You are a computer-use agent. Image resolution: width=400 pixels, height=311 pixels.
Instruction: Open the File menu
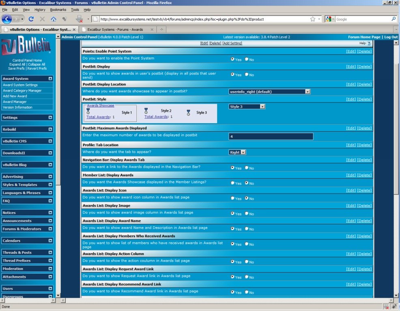(5, 10)
